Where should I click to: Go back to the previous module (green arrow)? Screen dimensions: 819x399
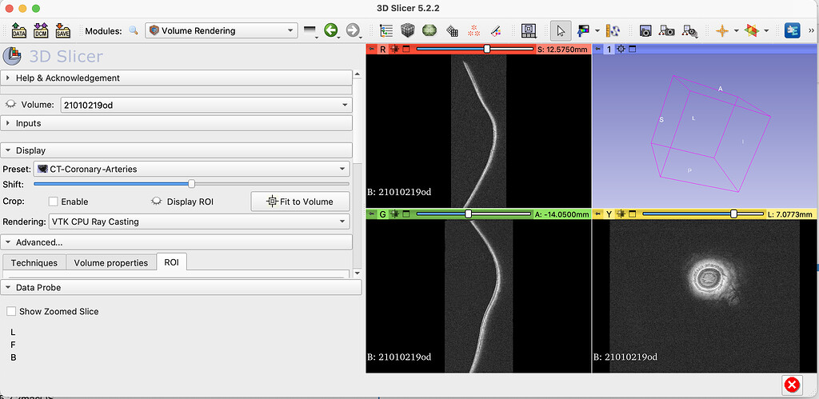pos(330,30)
